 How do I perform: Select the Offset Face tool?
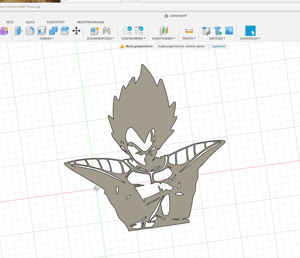click(x=65, y=31)
